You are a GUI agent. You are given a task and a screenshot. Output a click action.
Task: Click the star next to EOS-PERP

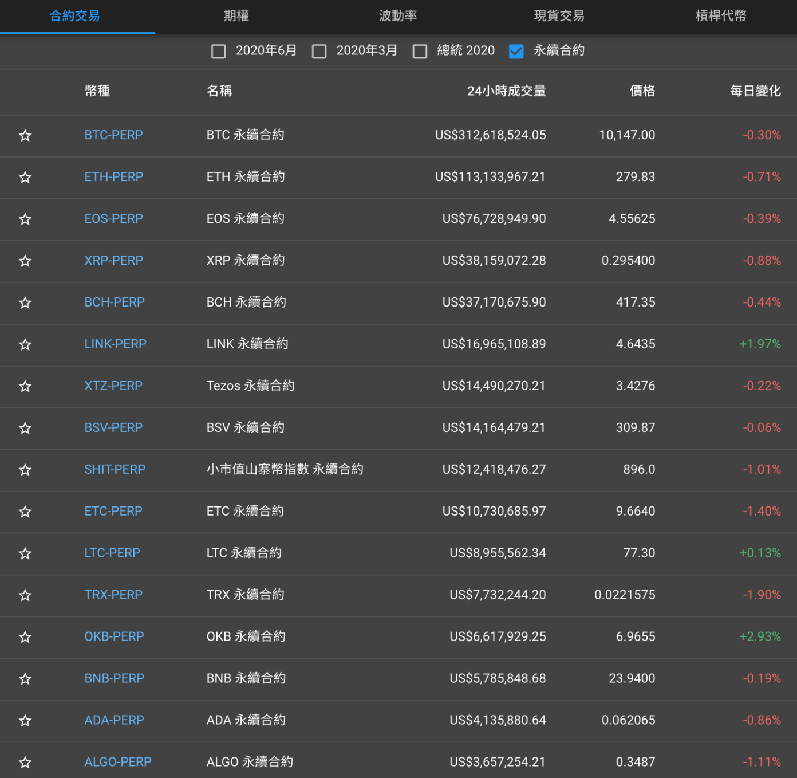coord(25,219)
